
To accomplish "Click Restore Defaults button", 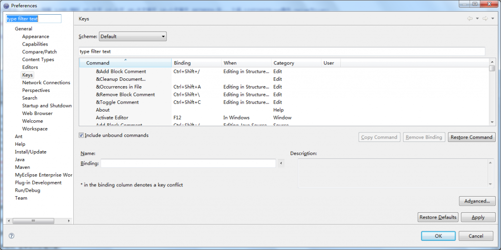I will (x=438, y=217).
